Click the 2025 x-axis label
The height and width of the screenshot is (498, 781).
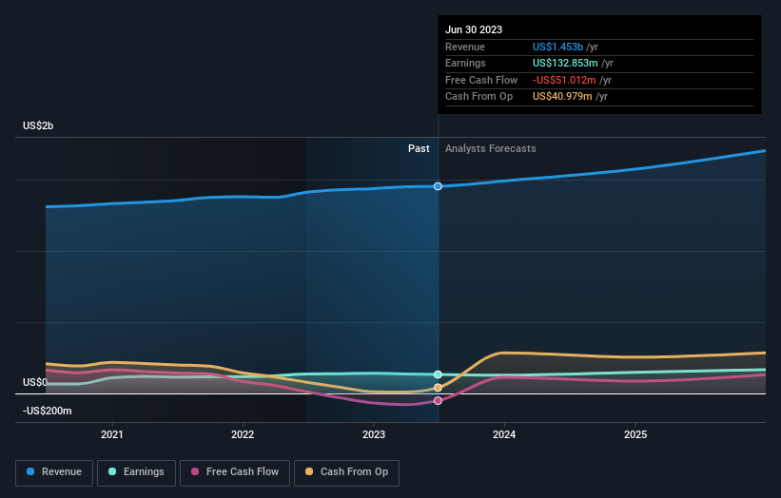[x=635, y=434]
